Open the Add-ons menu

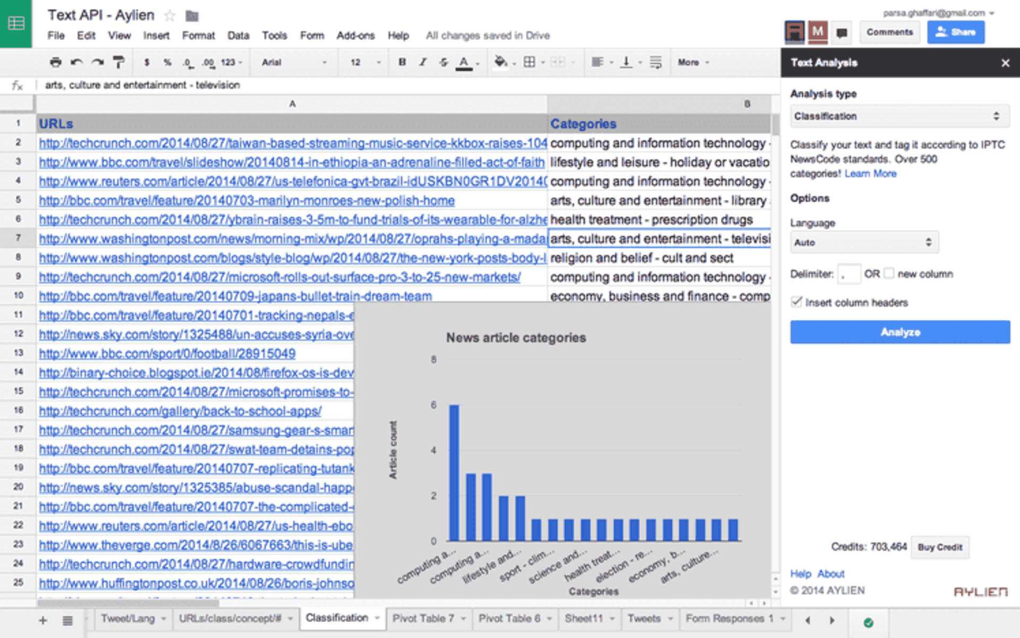pos(355,36)
